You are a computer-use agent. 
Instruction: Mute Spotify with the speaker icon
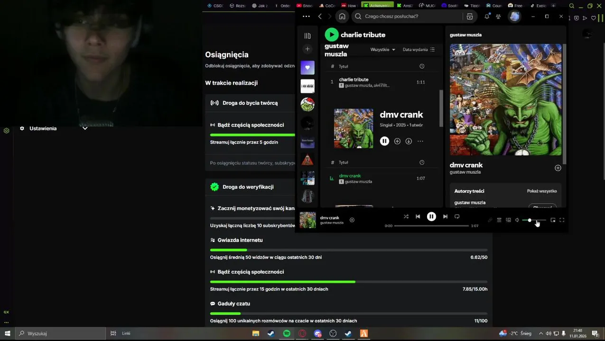(x=517, y=220)
